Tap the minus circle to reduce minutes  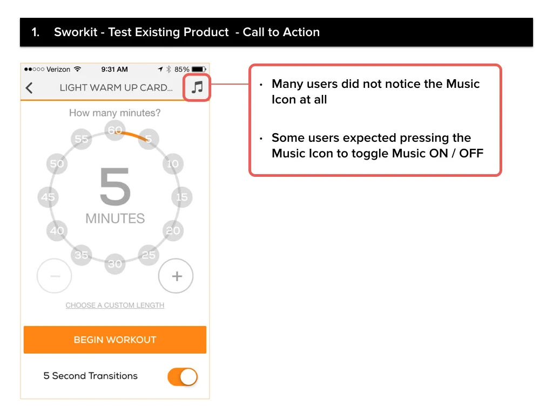(x=55, y=276)
